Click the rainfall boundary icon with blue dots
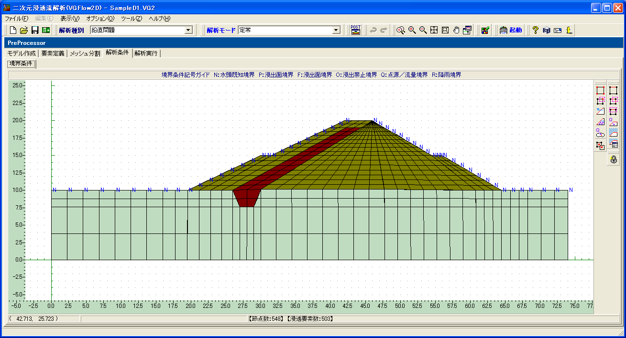626x338 pixels. (x=613, y=133)
